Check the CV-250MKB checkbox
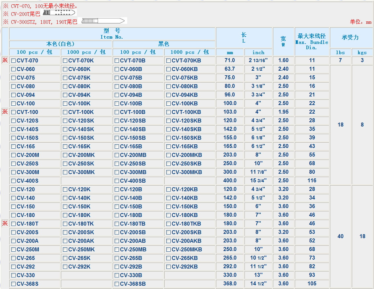Viewport: 374px width, 289px height. (168, 249)
